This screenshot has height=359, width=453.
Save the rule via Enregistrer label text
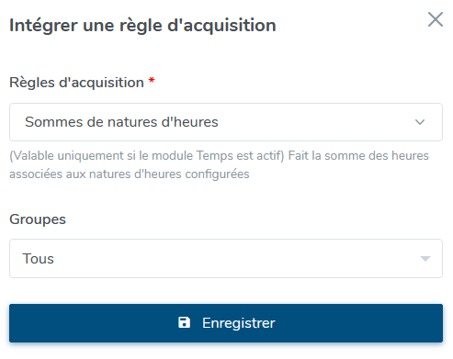pos(239,323)
